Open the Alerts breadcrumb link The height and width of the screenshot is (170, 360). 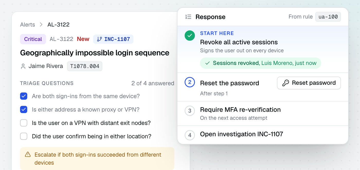click(28, 25)
